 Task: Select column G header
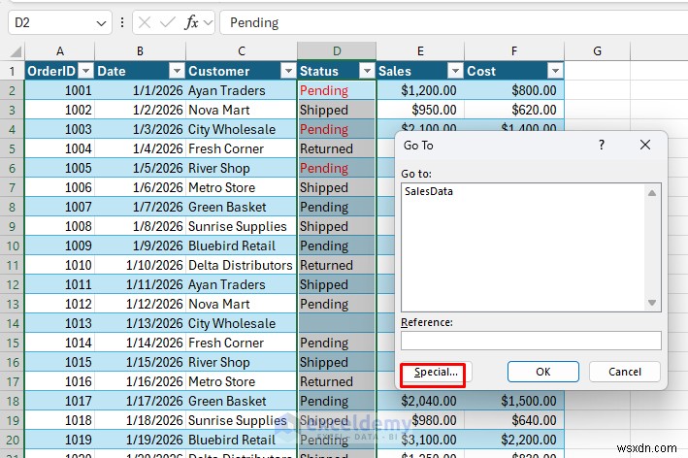597,51
